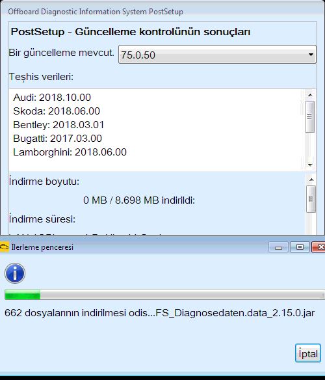Viewport: 325px width, 380px height.
Task: Click the Offboard Diagnostic Information System PostSetup title bar
Action: point(162,12)
